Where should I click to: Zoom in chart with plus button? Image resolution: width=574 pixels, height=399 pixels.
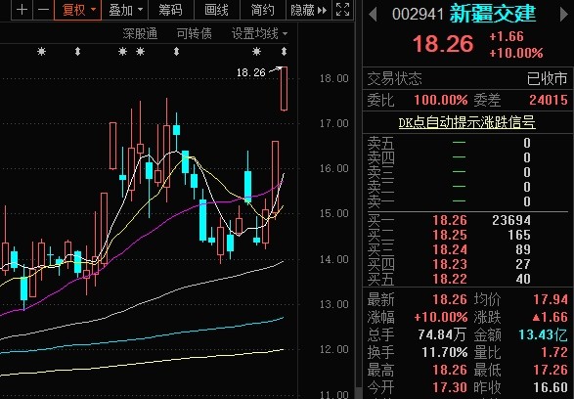pyautogui.click(x=22, y=10)
